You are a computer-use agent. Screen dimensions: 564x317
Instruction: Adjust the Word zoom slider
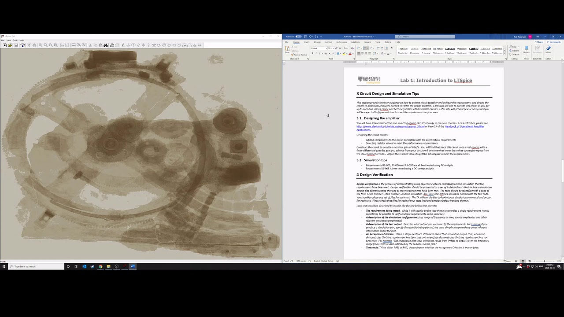pos(544,261)
